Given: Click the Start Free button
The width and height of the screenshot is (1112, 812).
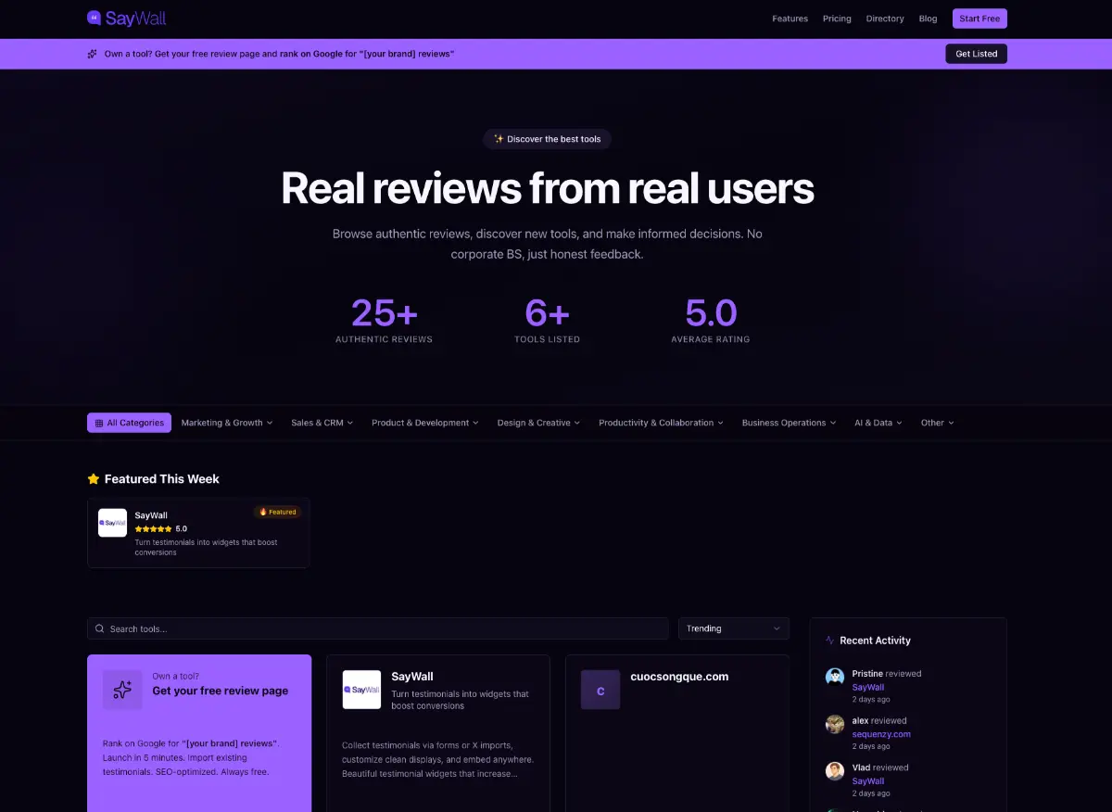Looking at the screenshot, I should (979, 18).
